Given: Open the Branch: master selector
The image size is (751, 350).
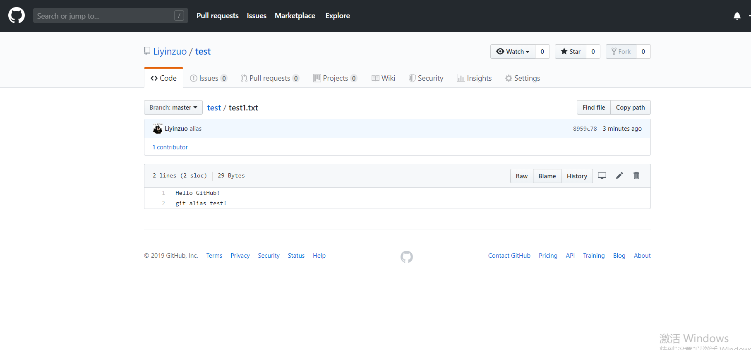Looking at the screenshot, I should [173, 108].
